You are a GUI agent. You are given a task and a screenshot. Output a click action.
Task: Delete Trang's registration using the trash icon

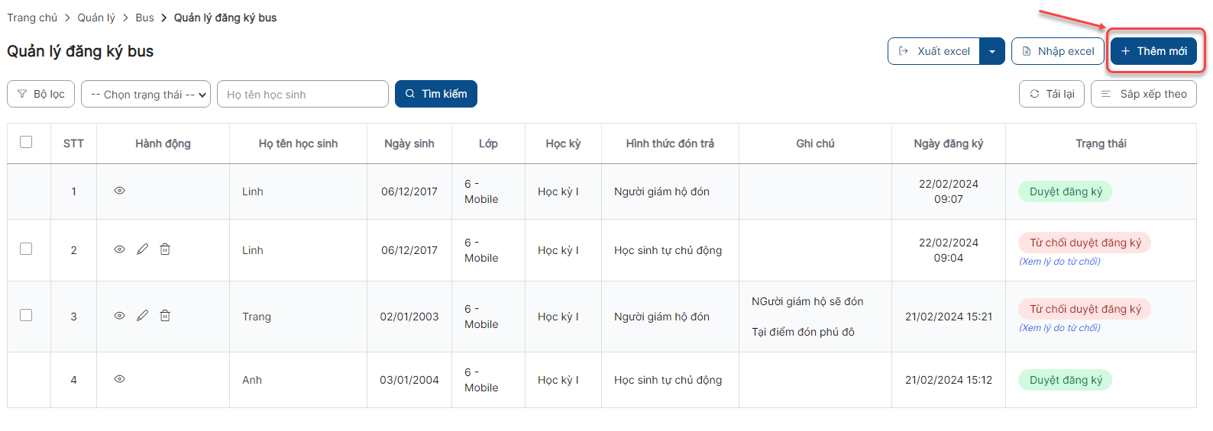(165, 316)
